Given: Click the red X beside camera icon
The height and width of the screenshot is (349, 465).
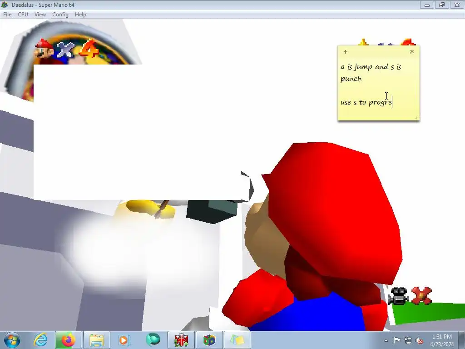Looking at the screenshot, I should coord(421,295).
